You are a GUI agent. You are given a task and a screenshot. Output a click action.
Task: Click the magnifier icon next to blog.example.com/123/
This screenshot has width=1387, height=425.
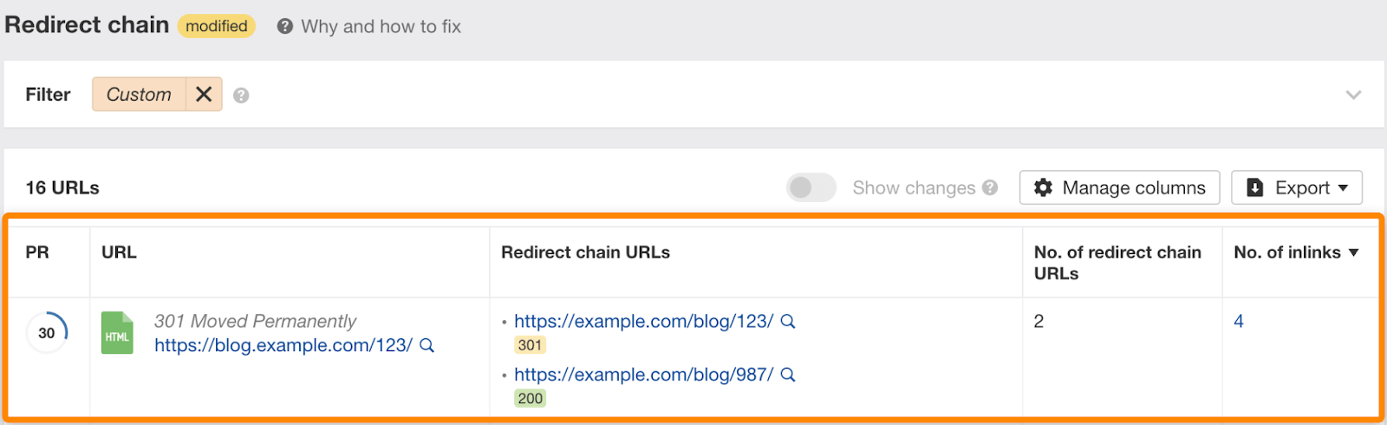(427, 345)
